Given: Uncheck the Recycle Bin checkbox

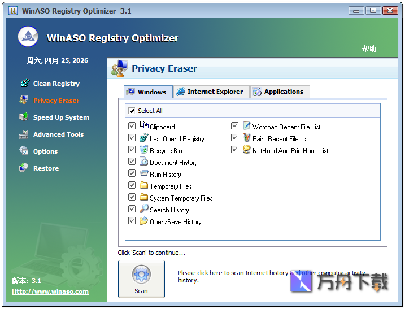Looking at the screenshot, I should [x=132, y=150].
